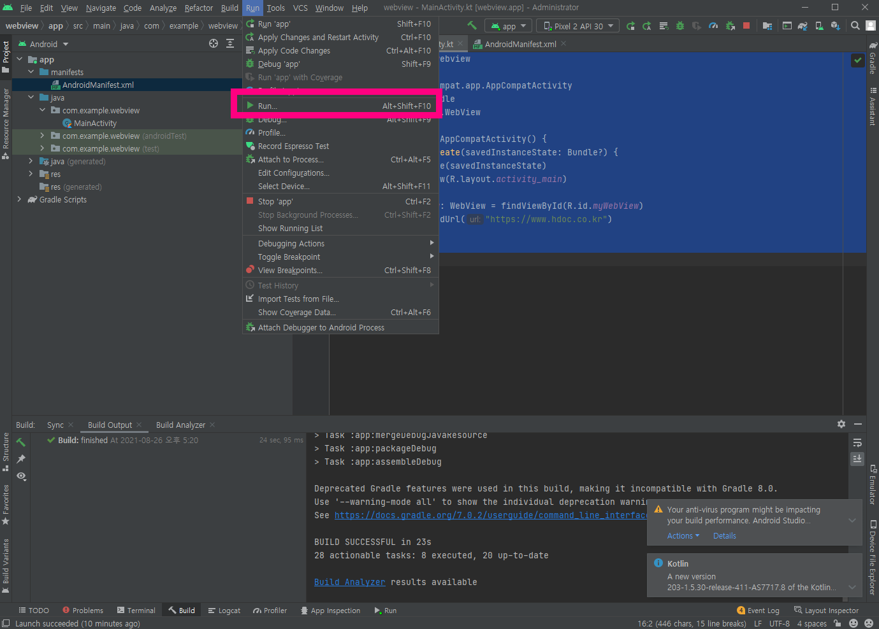
Task: Click the Build panel settings gear icon
Action: (x=841, y=424)
